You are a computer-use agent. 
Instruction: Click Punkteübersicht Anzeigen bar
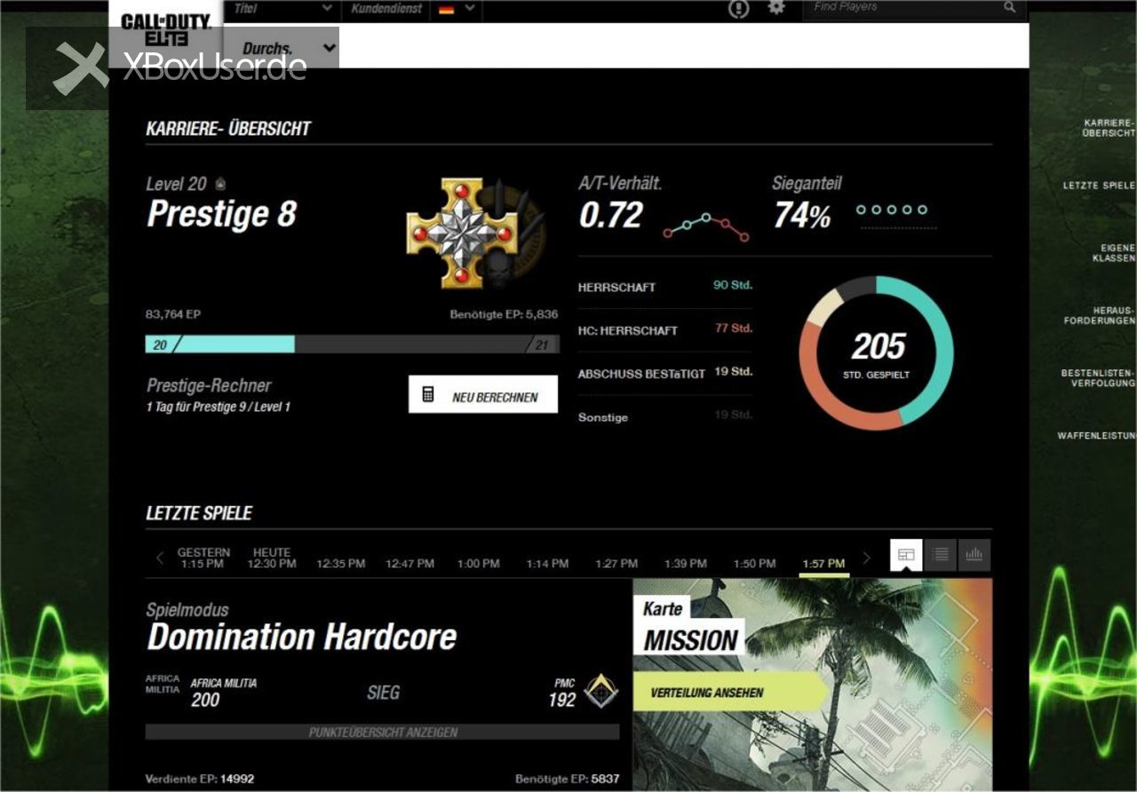[x=383, y=733]
